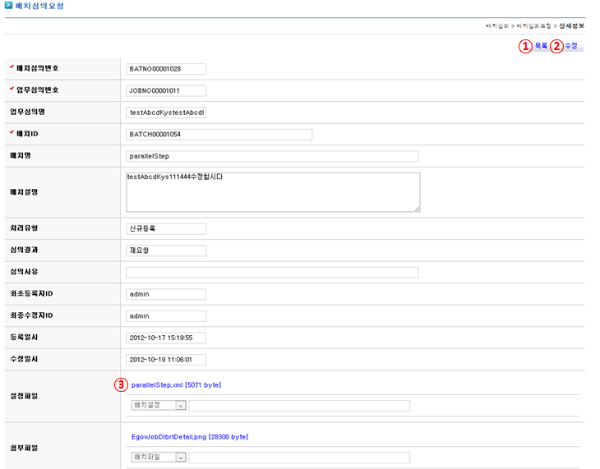Focus the 업무심의명 input field
The height and width of the screenshot is (469, 600).
(x=165, y=113)
